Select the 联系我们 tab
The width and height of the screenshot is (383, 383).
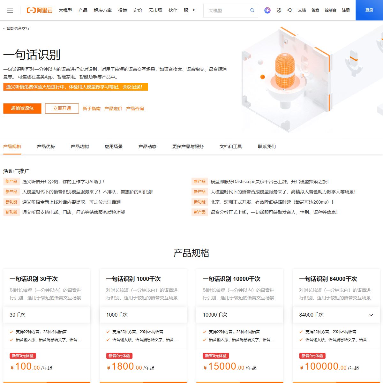[267, 146]
